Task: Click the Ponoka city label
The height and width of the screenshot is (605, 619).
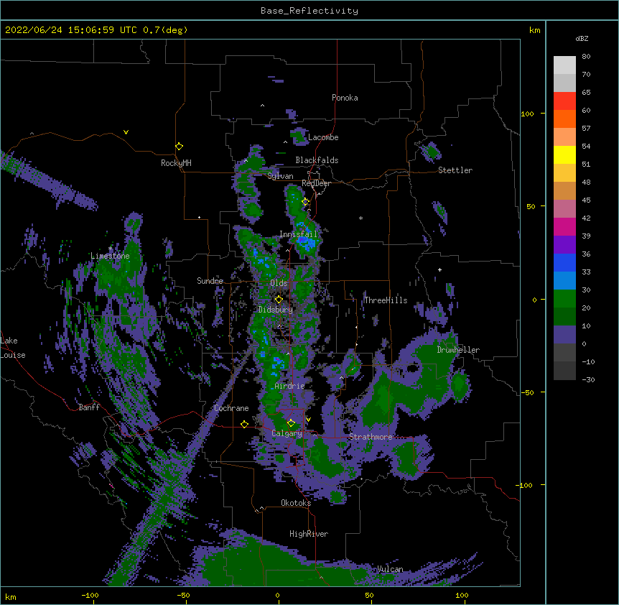Action: tap(345, 98)
